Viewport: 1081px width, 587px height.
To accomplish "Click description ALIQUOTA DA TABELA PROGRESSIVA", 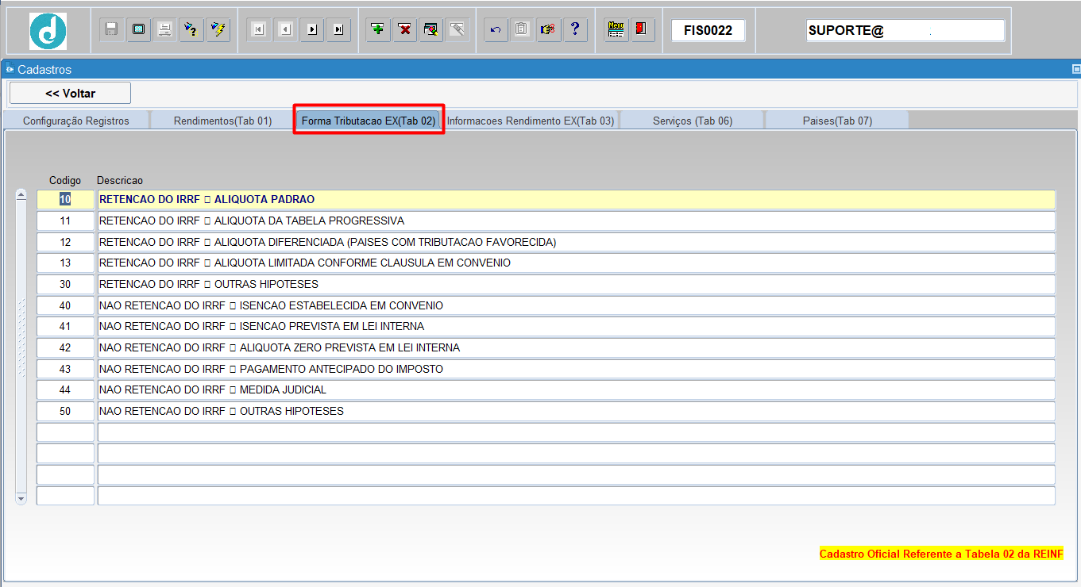I will pos(577,221).
